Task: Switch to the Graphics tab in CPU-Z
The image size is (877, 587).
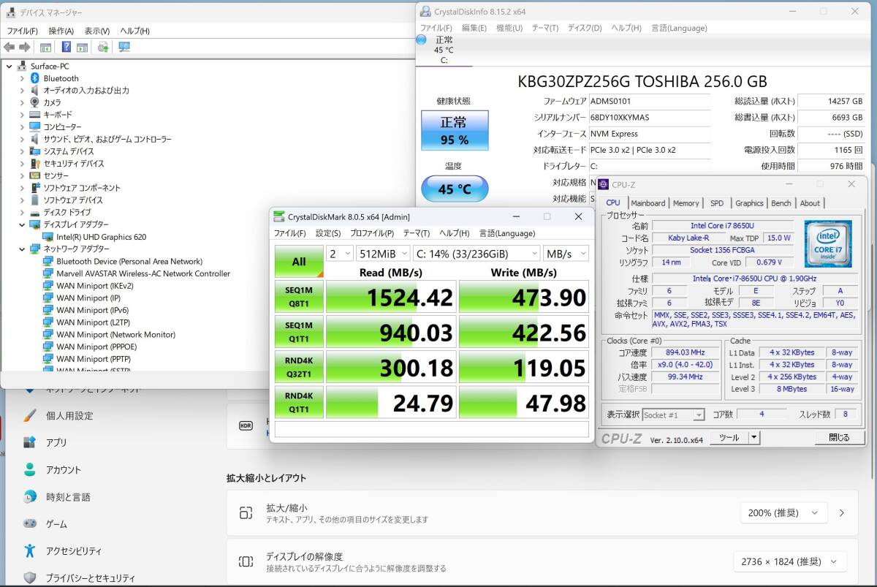Action: coord(749,203)
